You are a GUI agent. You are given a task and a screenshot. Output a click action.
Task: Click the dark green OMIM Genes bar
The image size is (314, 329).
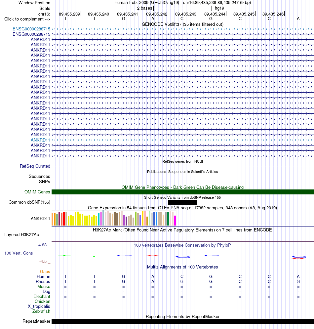tap(182, 192)
